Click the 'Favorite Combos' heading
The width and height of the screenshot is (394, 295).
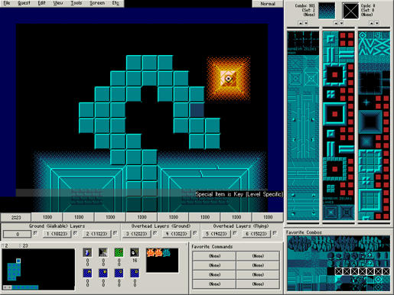point(304,232)
